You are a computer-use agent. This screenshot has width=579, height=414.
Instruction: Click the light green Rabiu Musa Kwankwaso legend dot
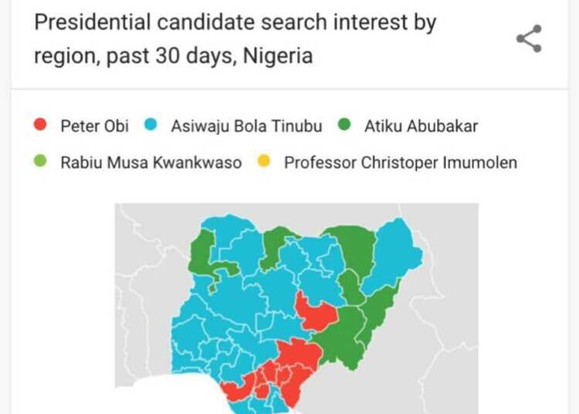coord(41,161)
